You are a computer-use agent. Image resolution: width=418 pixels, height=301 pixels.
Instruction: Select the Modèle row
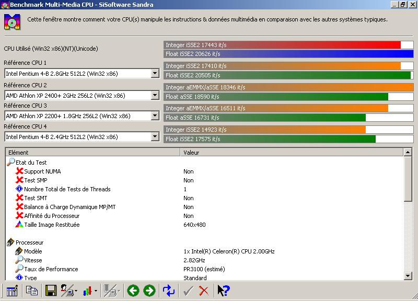[205, 251]
